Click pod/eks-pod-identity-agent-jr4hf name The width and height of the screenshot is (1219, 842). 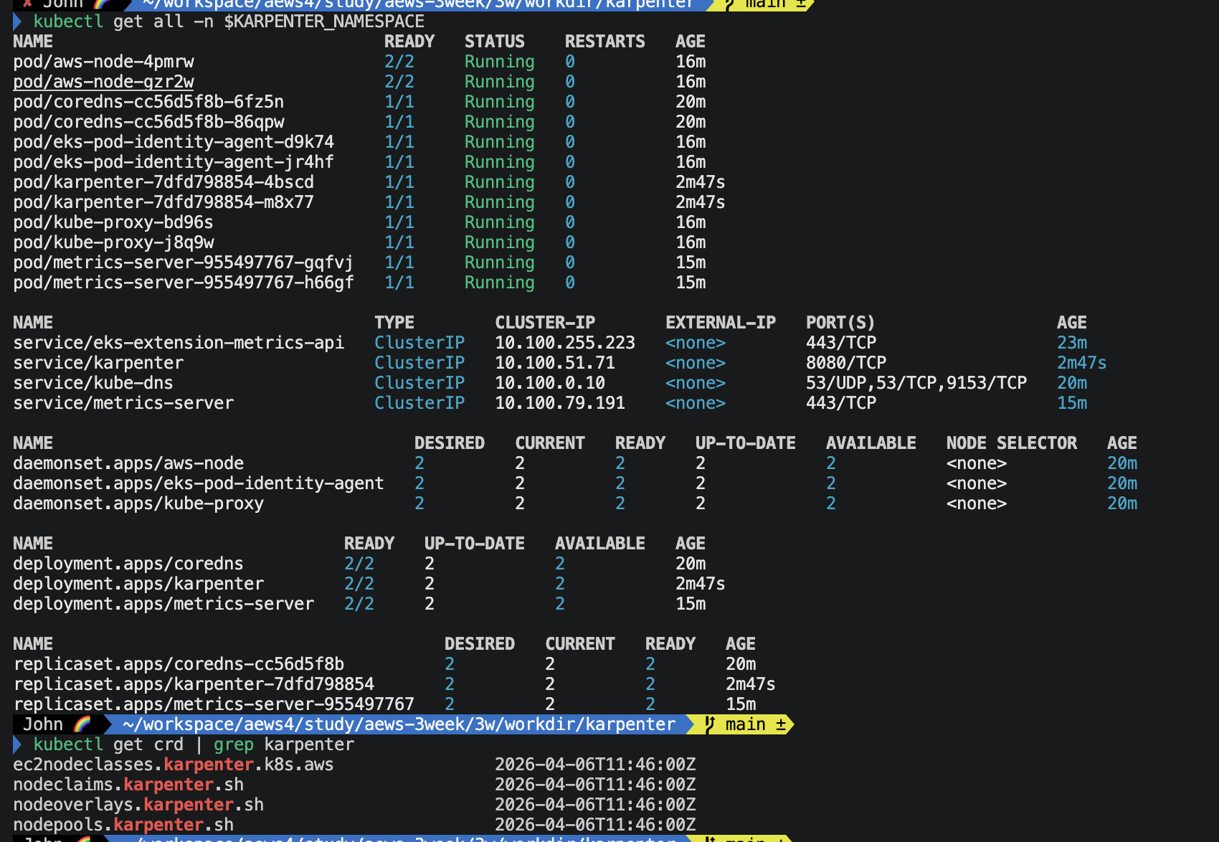click(x=174, y=162)
